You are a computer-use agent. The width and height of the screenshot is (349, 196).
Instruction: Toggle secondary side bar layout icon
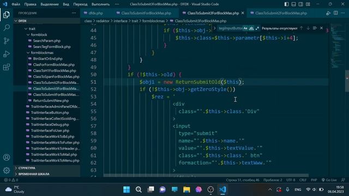click(x=300, y=4)
